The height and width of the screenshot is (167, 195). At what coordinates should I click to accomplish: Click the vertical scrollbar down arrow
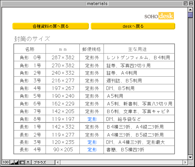(x=190, y=157)
